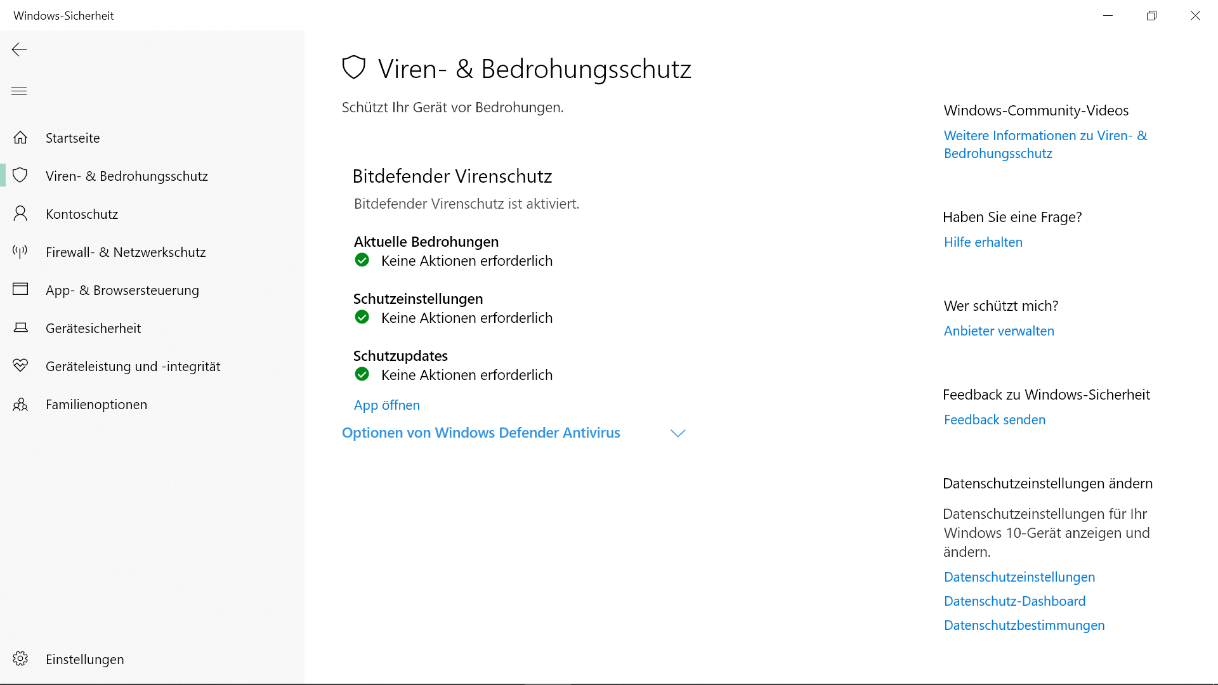Click the App öffnen link
The height and width of the screenshot is (685, 1218).
(386, 405)
